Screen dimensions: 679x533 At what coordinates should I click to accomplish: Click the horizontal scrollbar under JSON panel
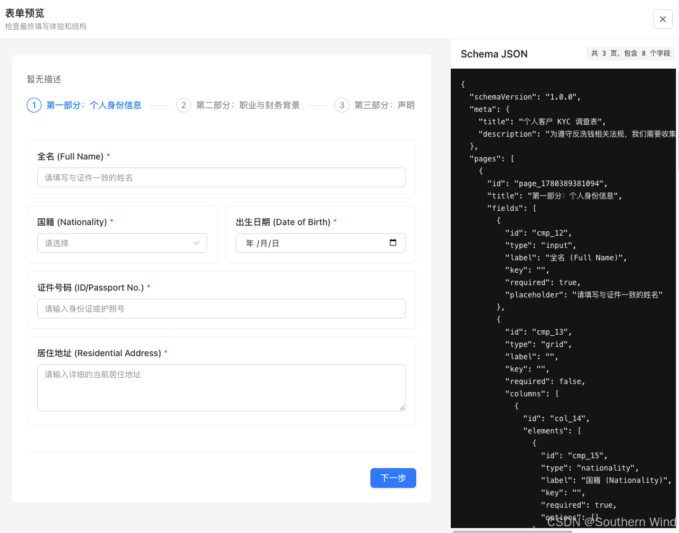pyautogui.click(x=512, y=531)
